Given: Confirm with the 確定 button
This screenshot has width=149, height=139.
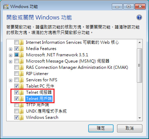Looking at the screenshot, I should pos(101,128).
